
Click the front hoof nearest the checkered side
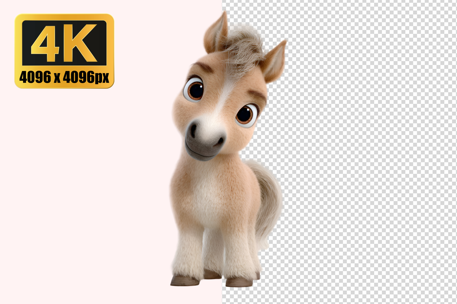[x=239, y=282]
